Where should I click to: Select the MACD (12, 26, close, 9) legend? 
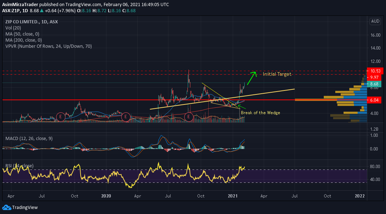(29, 139)
